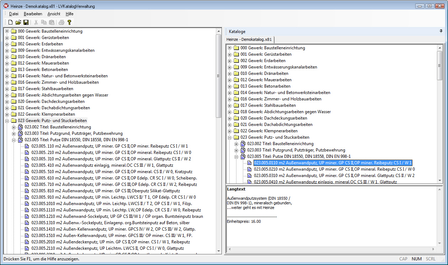Click the Kataloge panel title

[x=237, y=32]
